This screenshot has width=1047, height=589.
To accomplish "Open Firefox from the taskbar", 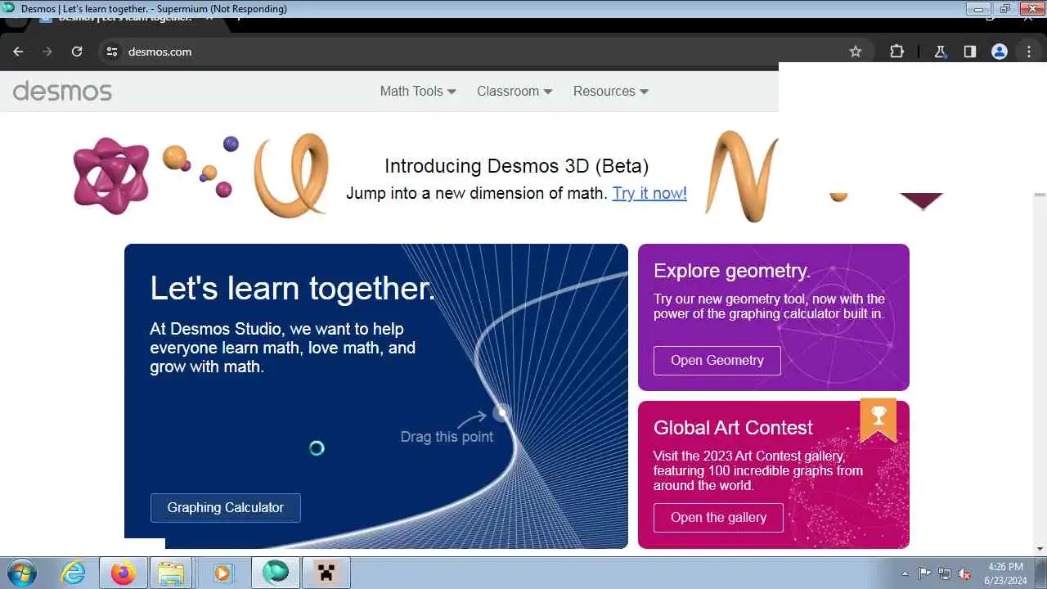I will 124,573.
